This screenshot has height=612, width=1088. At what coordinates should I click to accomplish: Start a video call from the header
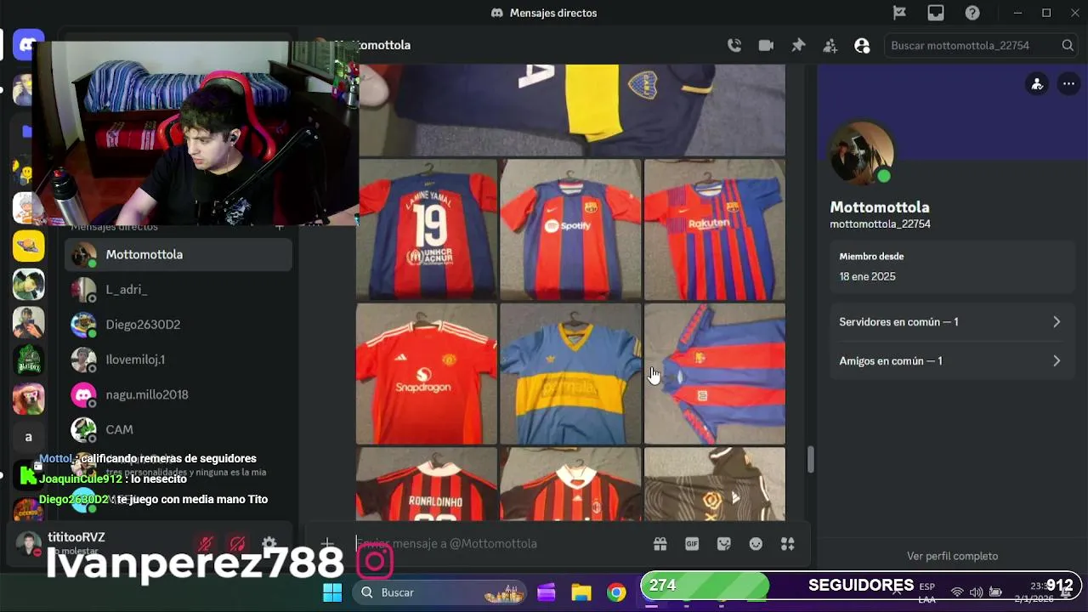pos(766,46)
